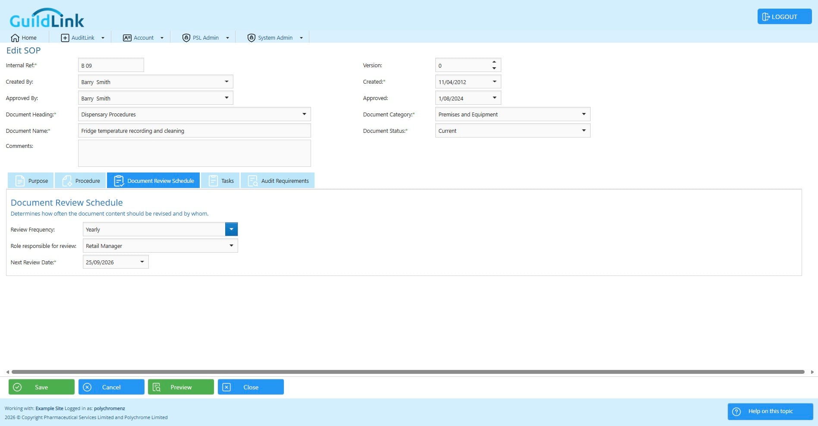Image resolution: width=818 pixels, height=426 pixels.
Task: Click the Help question mark icon
Action: click(x=737, y=411)
